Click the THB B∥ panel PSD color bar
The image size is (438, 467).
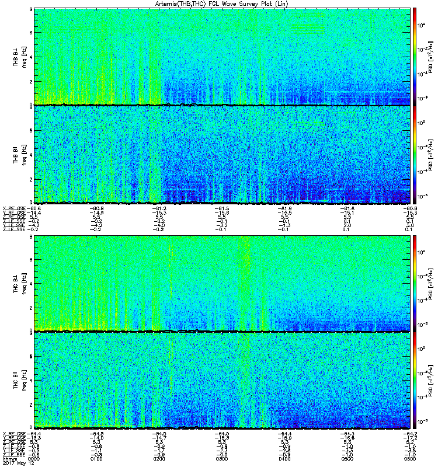pyautogui.click(x=415, y=155)
